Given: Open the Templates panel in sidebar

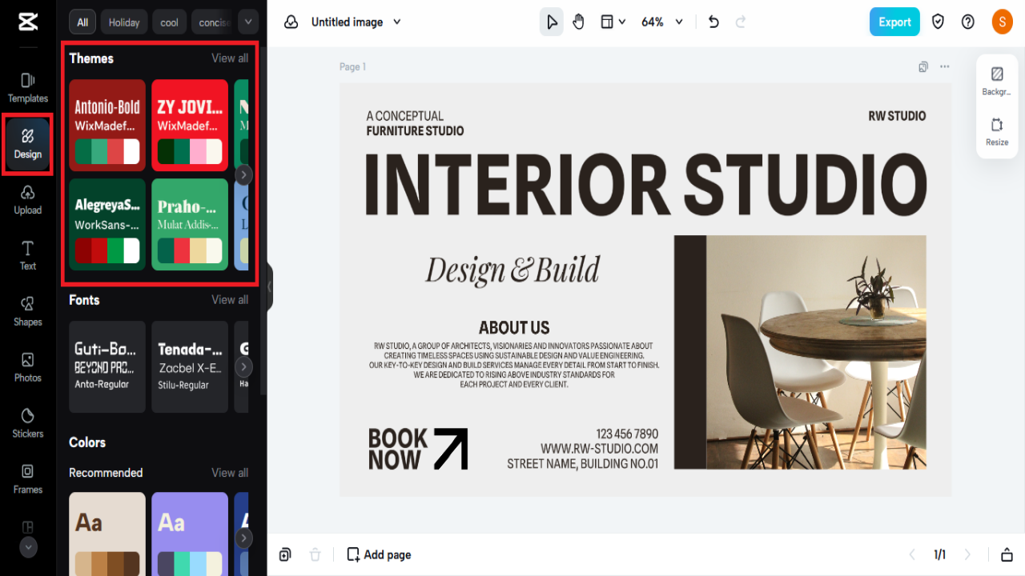Looking at the screenshot, I should 28,88.
